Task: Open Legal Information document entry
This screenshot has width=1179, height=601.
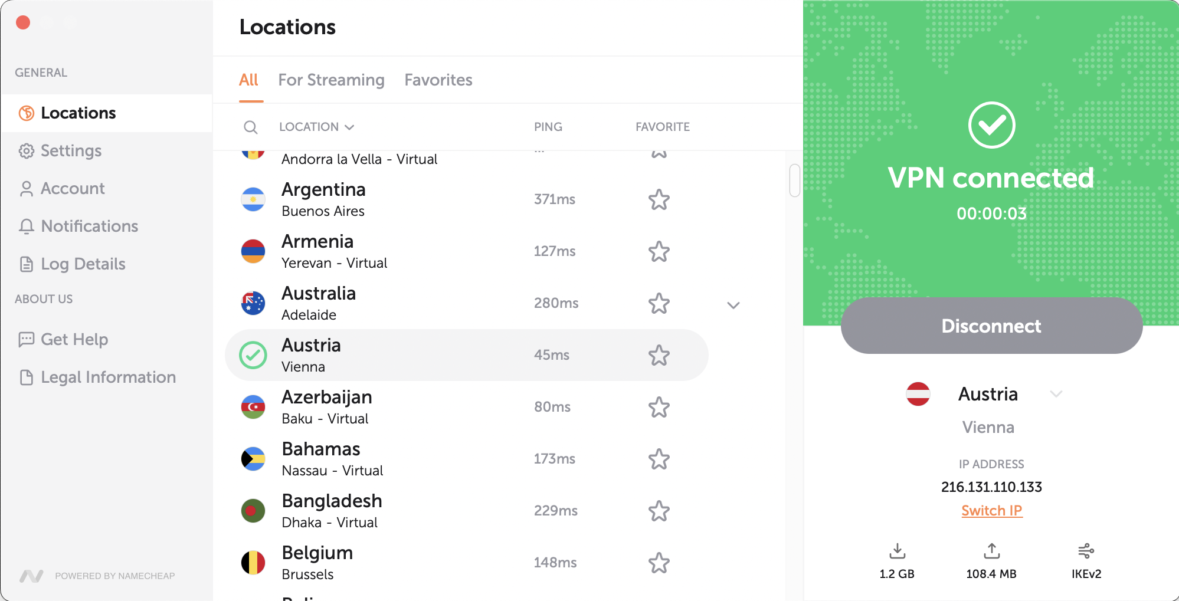Action: (27, 377)
